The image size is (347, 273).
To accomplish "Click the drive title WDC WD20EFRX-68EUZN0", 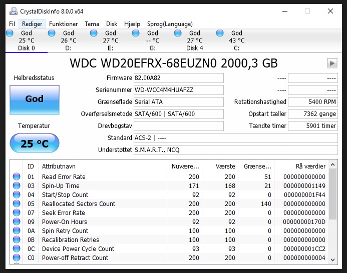I will pyautogui.click(x=174, y=63).
